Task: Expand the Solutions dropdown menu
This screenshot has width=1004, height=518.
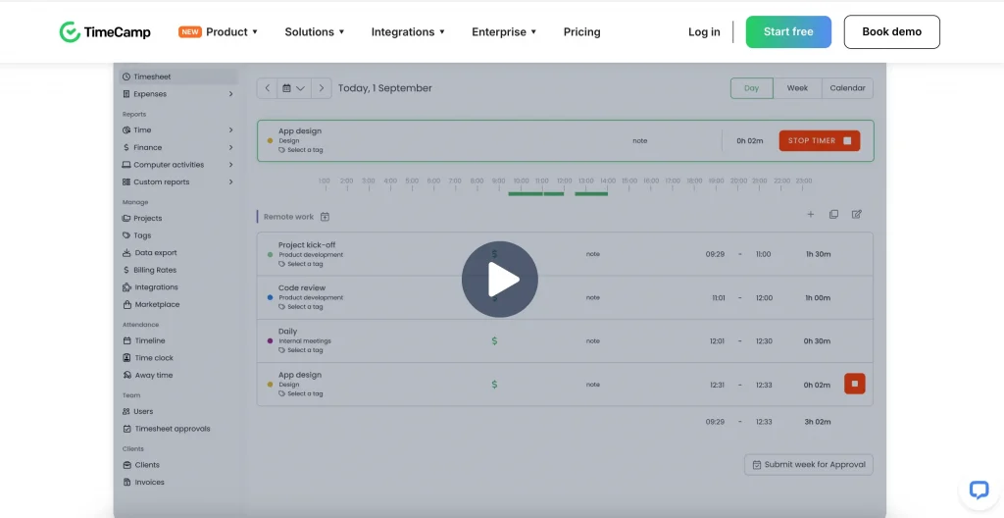Action: 315,32
